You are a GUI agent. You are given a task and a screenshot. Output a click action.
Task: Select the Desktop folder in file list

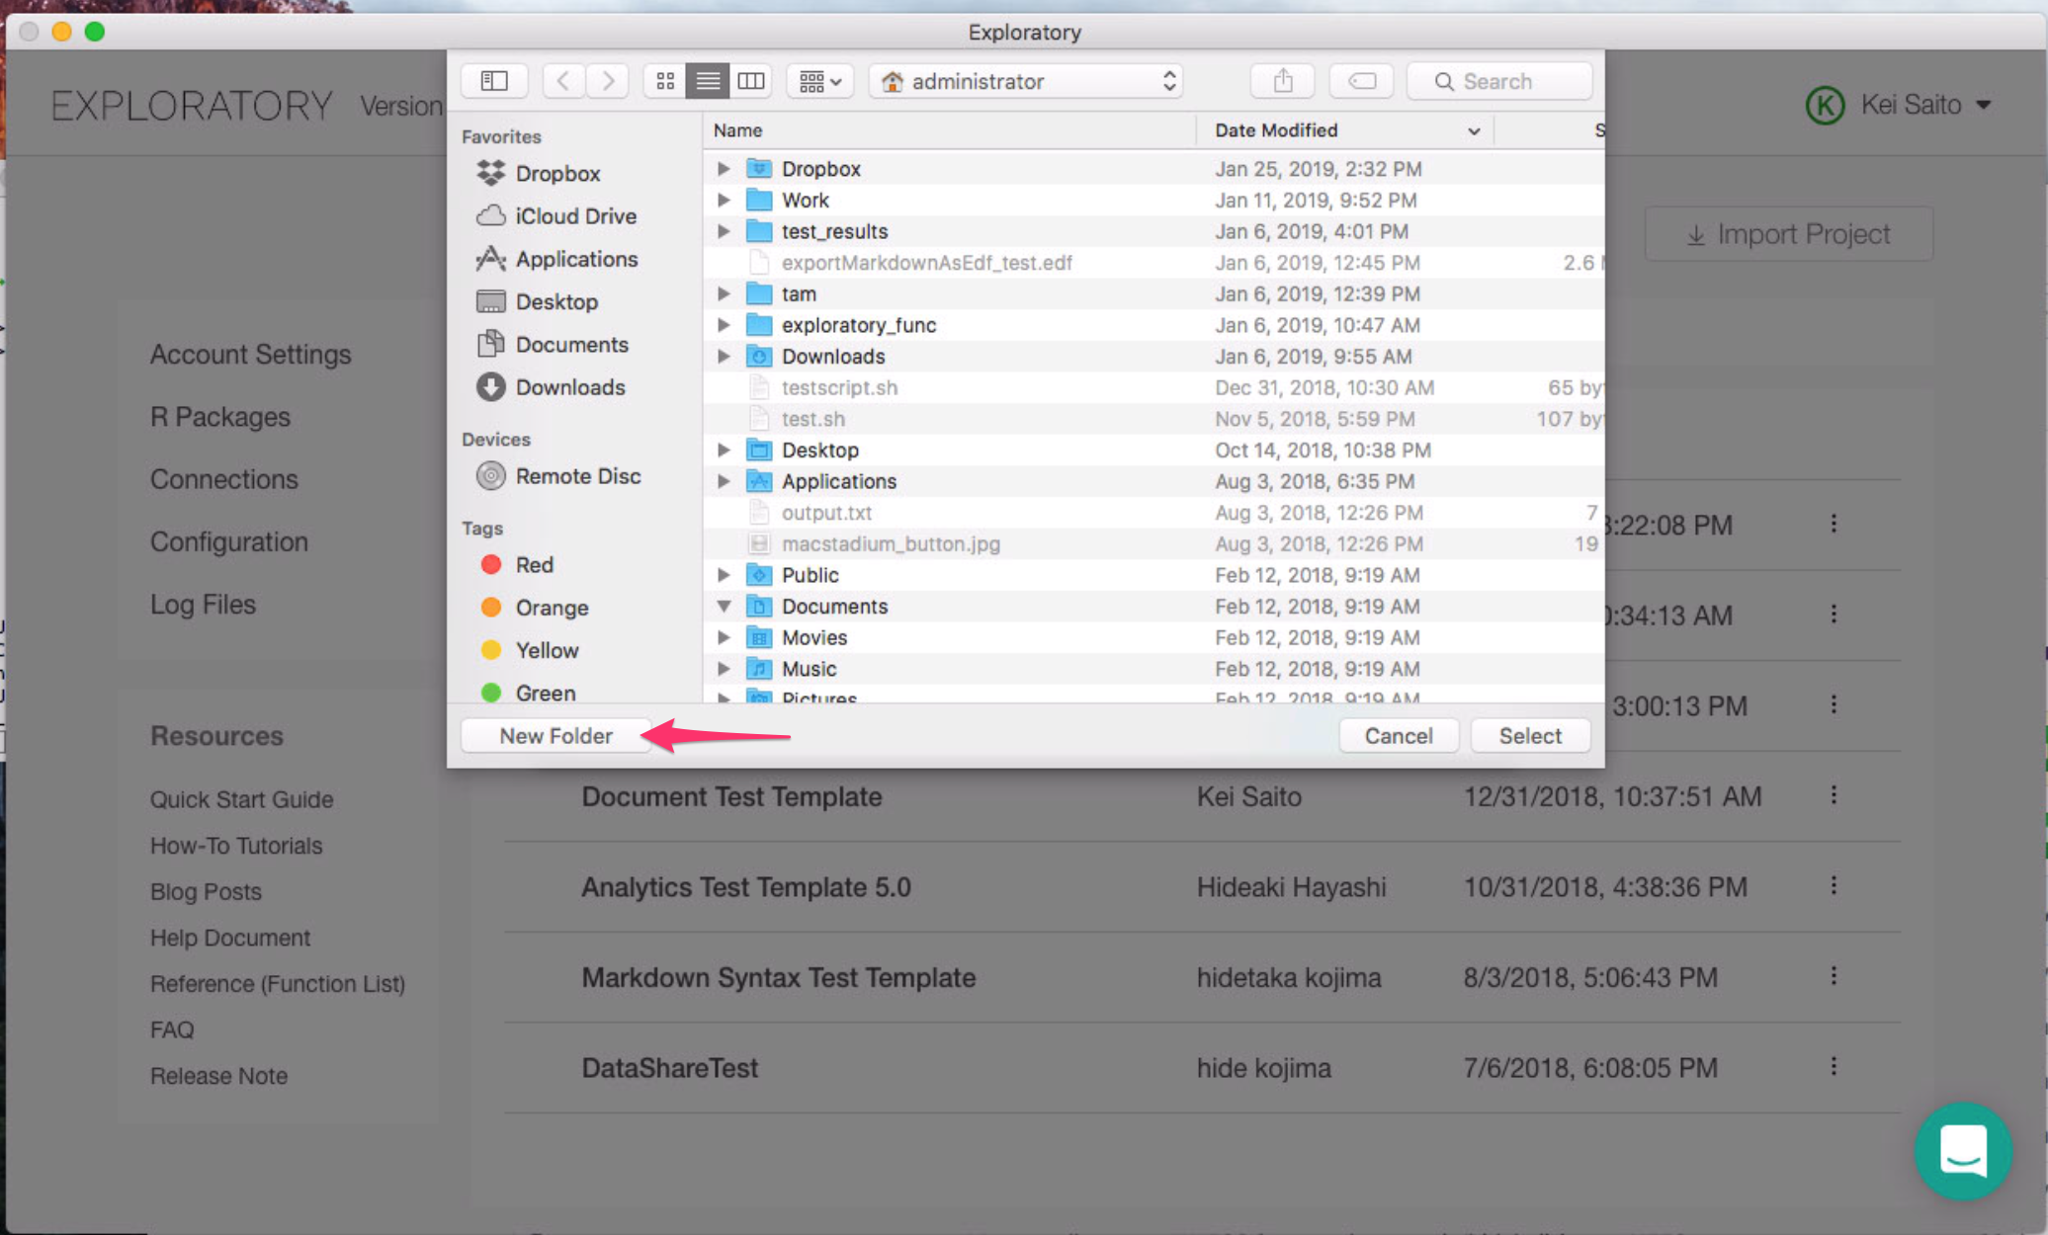1152,450
